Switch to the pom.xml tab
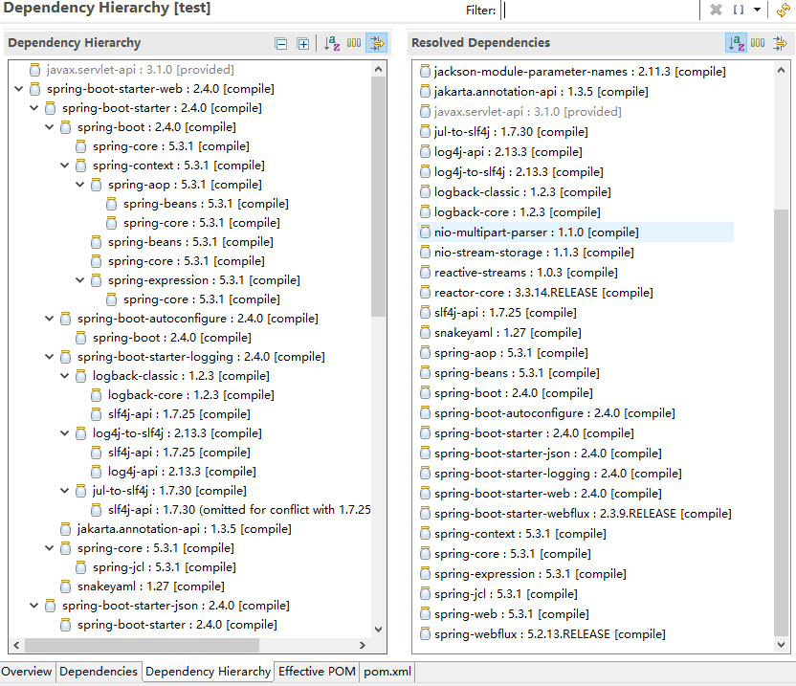This screenshot has height=686, width=796. click(x=386, y=673)
